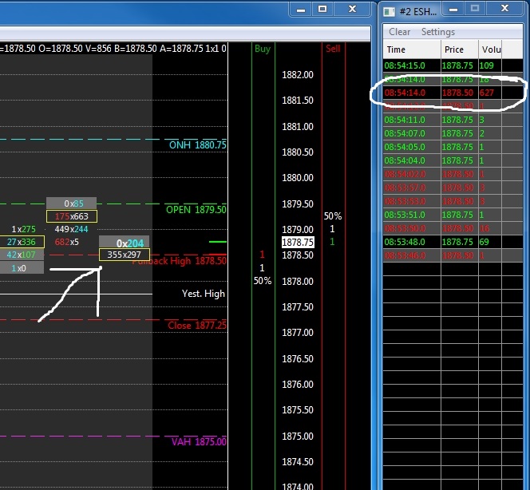Click the 1880.00 price level on the ladder

298,178
